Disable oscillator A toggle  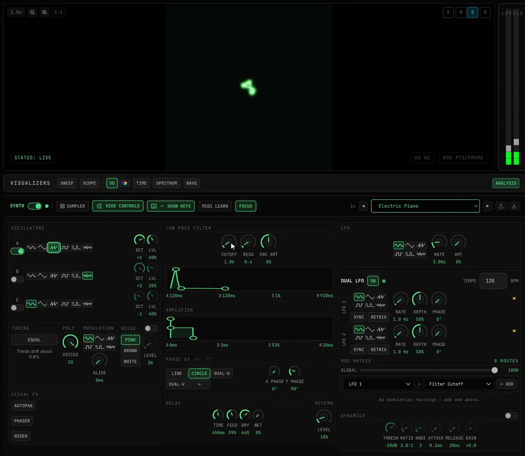tap(17, 251)
